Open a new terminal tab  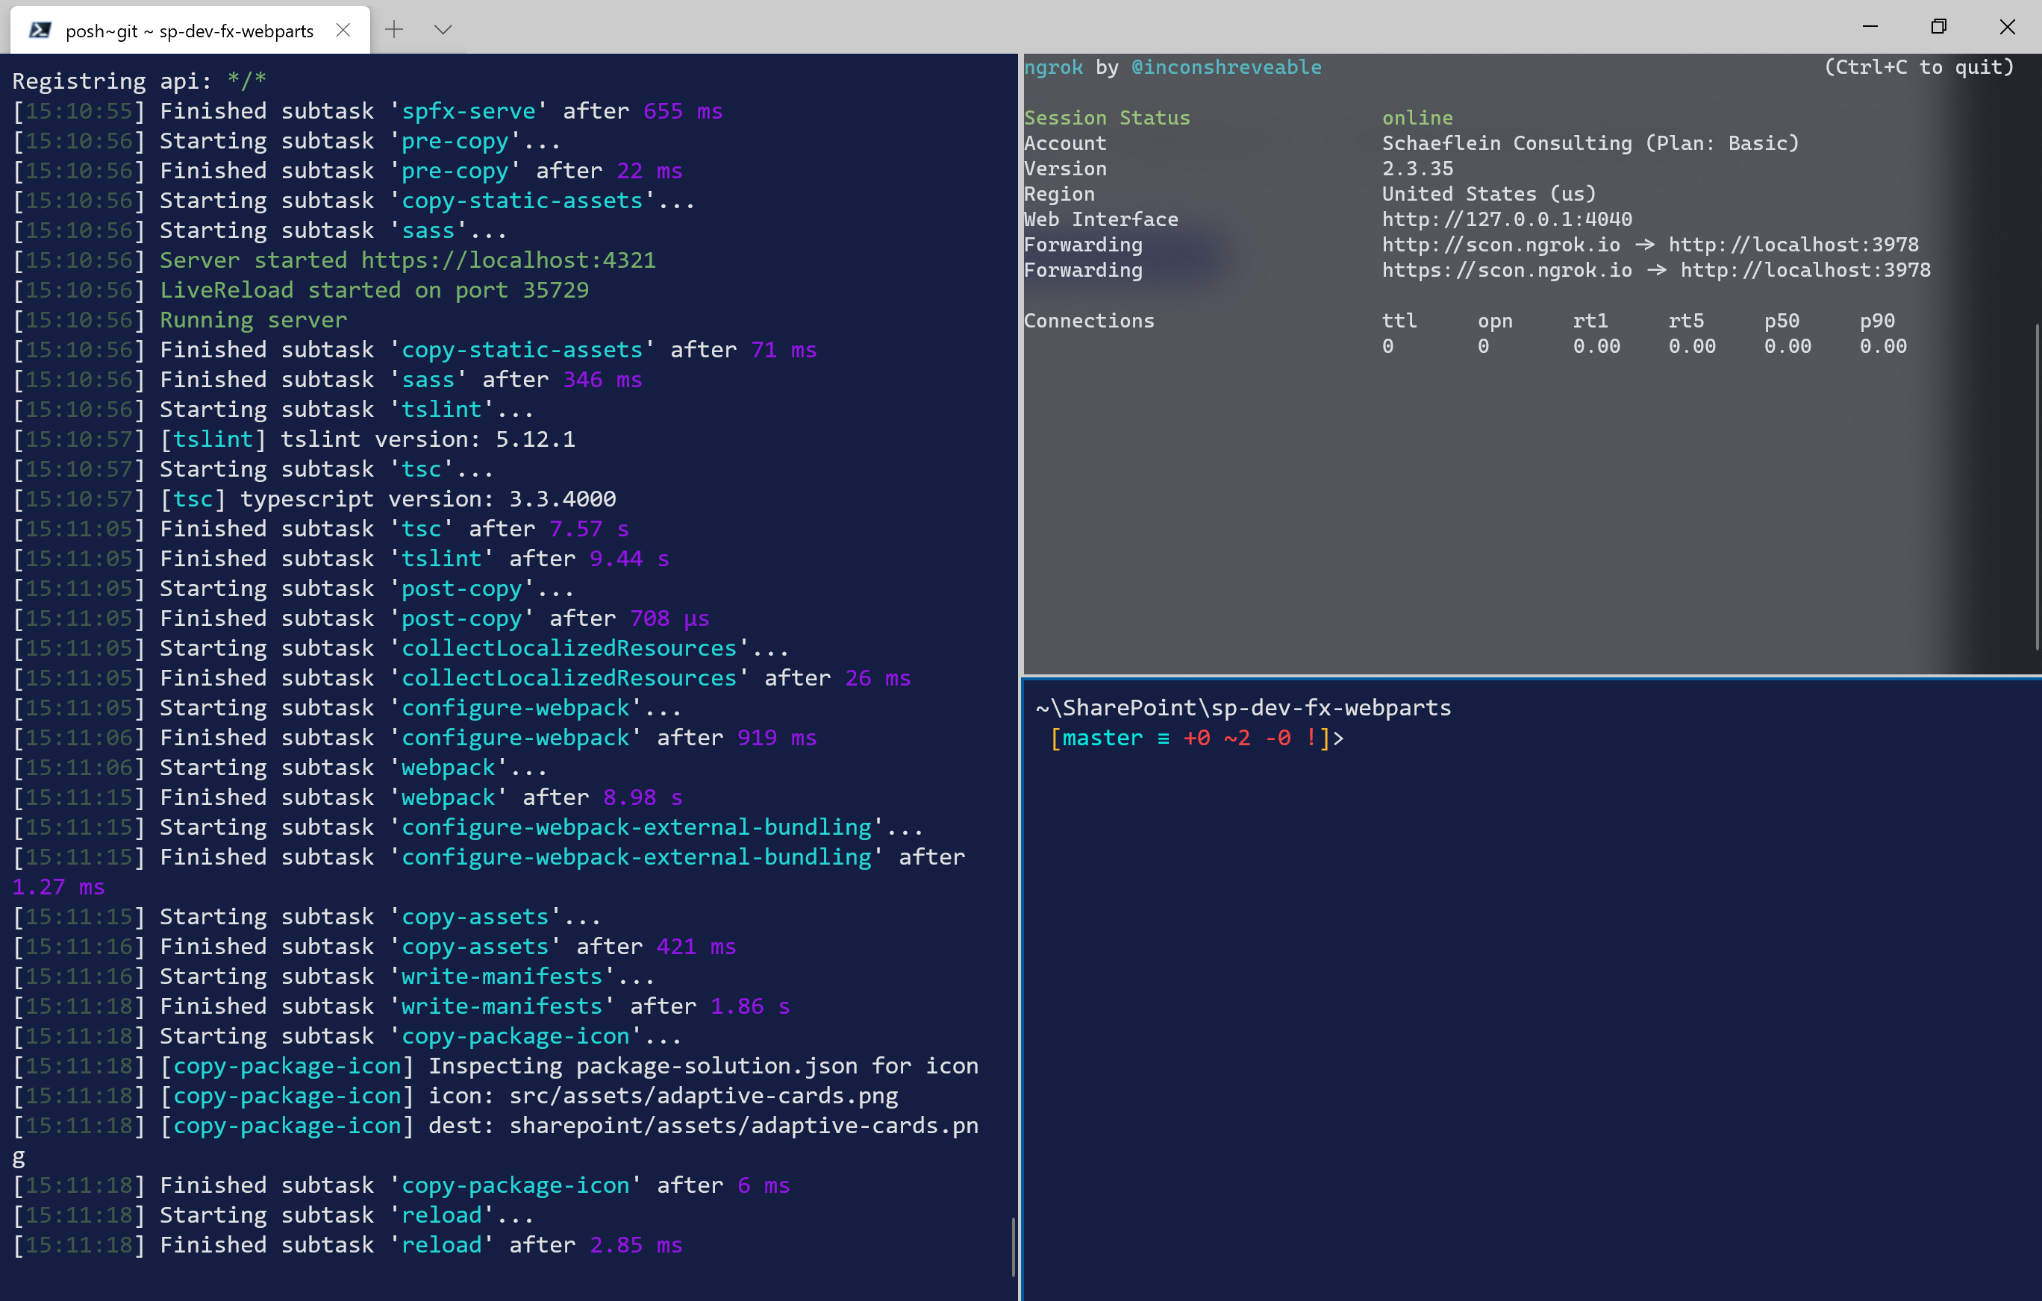click(394, 30)
